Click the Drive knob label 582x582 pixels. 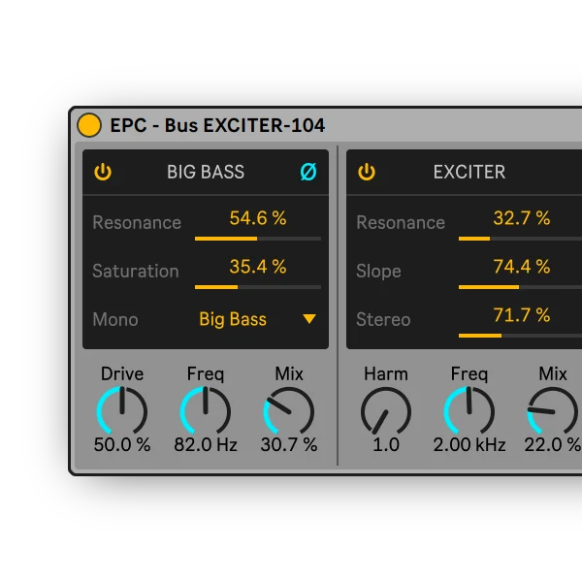point(122,373)
